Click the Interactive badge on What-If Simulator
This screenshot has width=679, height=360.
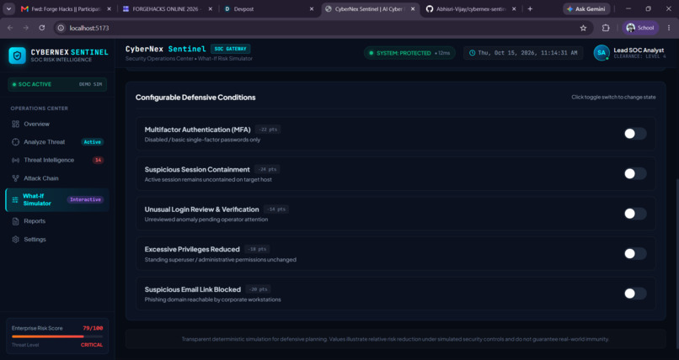coord(85,199)
